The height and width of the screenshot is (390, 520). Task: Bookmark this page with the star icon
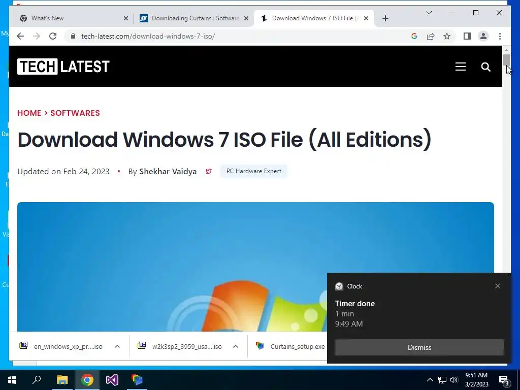coord(447,36)
